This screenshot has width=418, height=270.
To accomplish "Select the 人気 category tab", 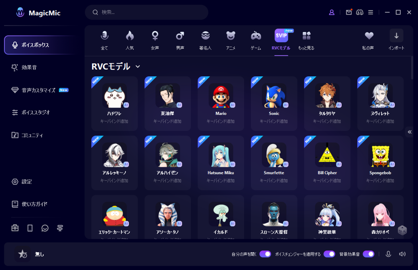I will (130, 40).
